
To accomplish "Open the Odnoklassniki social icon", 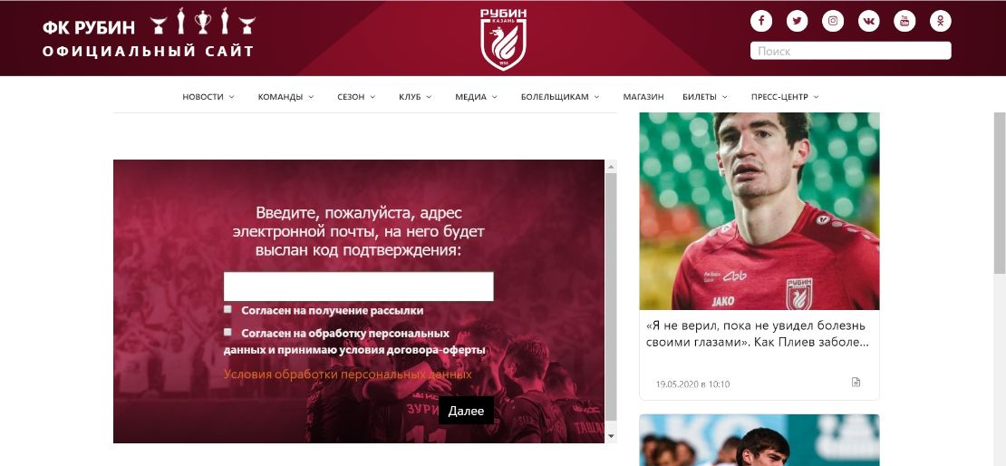I will coord(941,21).
